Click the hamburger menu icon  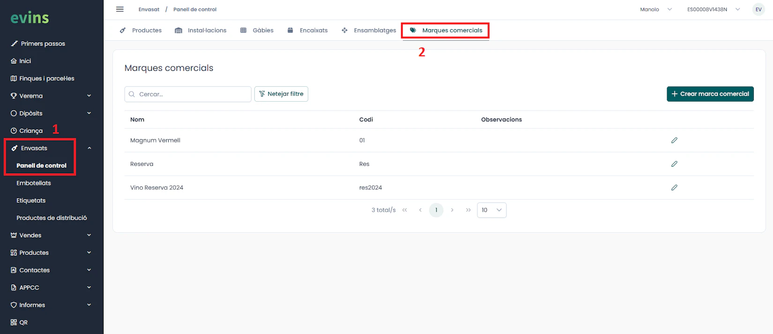120,9
